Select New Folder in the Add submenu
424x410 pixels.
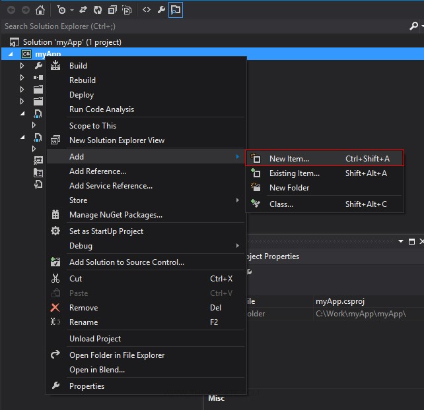coord(289,188)
